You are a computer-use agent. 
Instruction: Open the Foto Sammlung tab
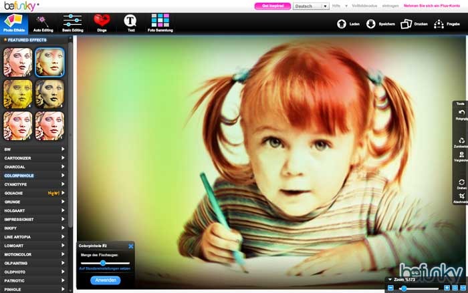click(x=160, y=22)
